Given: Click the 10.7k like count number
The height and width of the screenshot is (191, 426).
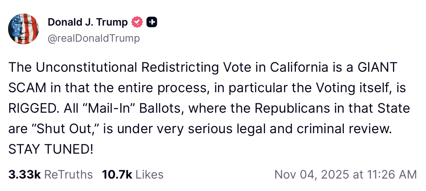Looking at the screenshot, I should click(x=117, y=175).
